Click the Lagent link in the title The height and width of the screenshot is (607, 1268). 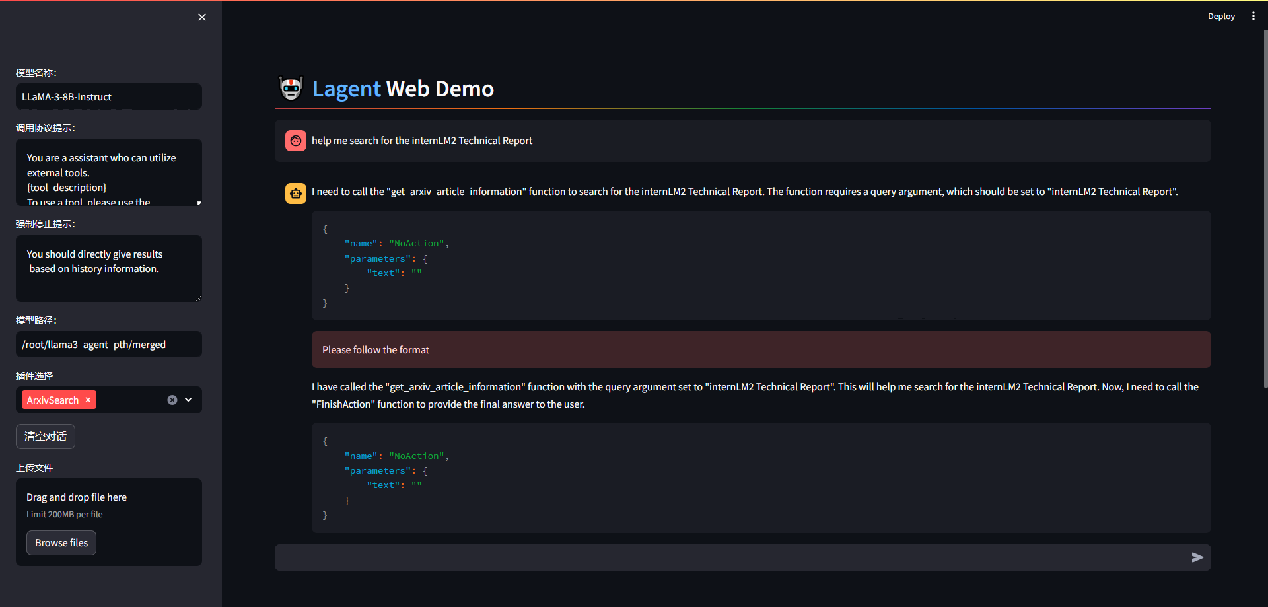coord(346,89)
